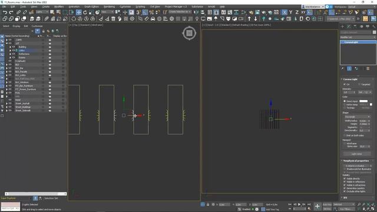Click the rectangular selection region icon
The width and height of the screenshot is (377, 212).
click(x=65, y=12)
